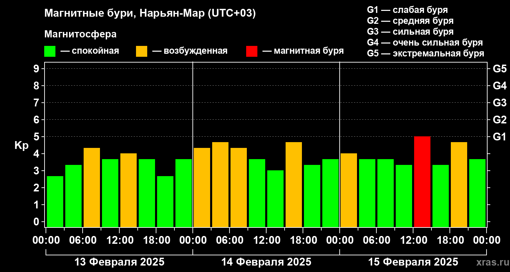510x272 pixels.
Task: Click the "— возбужденная" legend label
Action: tap(190, 51)
